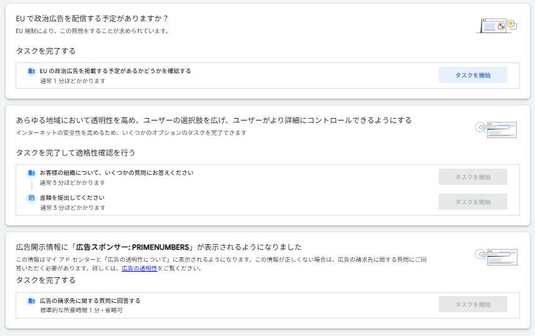This screenshot has width=535, height=336.
Task: Click the advertiser disclosure card illustration
Action: (x=496, y=256)
